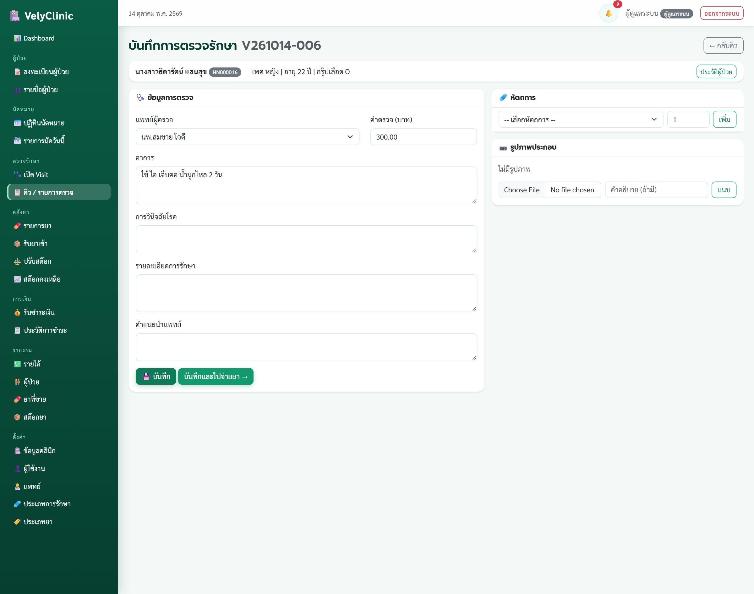Open ยาที่ขาย report menu item
Viewport: 754px width, 594px height.
59,399
